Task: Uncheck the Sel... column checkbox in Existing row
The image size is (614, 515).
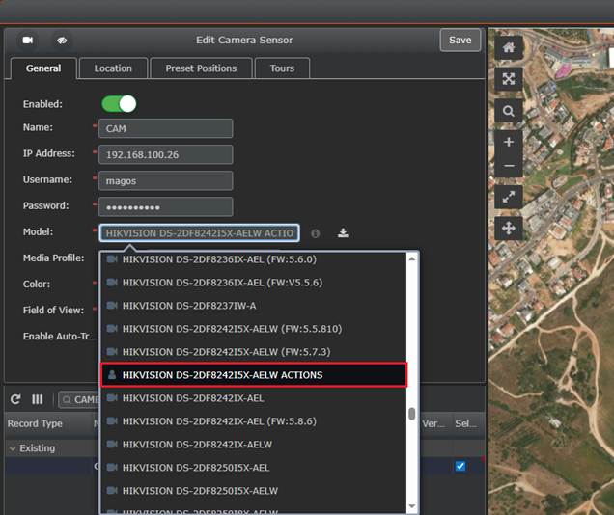Action: [x=460, y=466]
